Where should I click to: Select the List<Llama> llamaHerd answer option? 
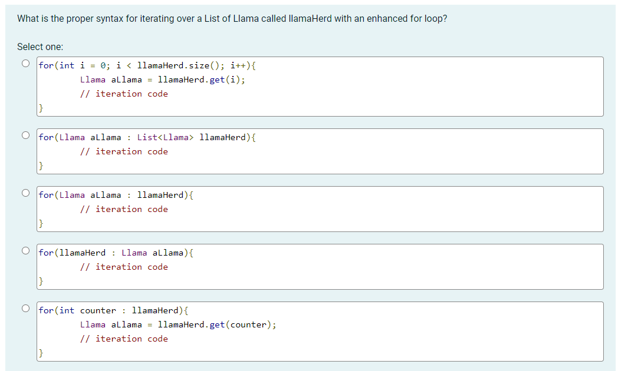click(25, 134)
